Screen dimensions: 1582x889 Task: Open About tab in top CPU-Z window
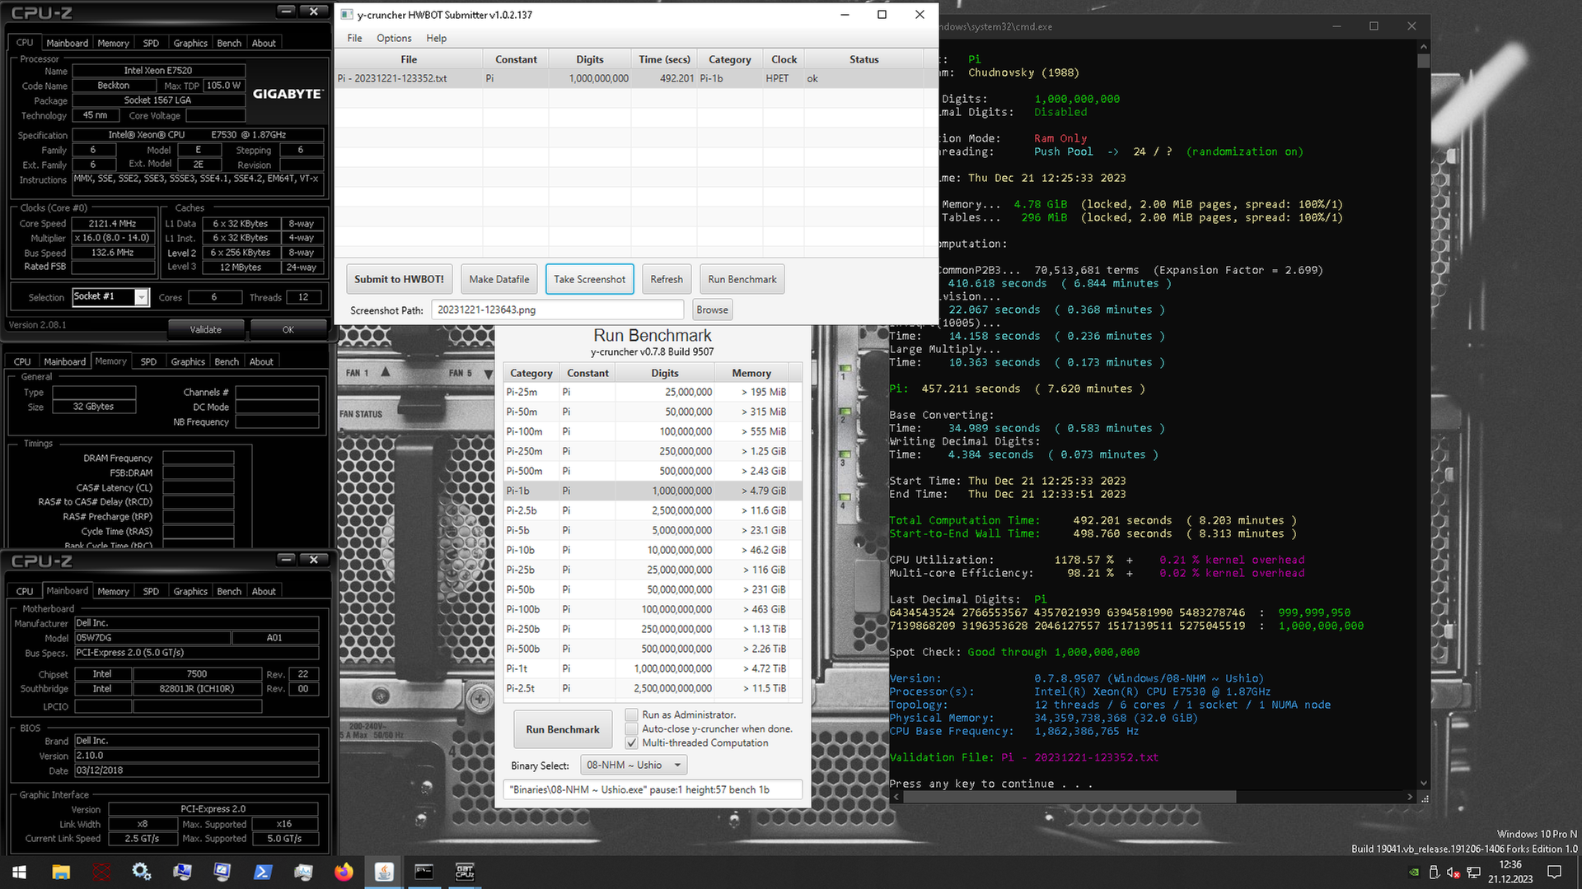point(264,43)
